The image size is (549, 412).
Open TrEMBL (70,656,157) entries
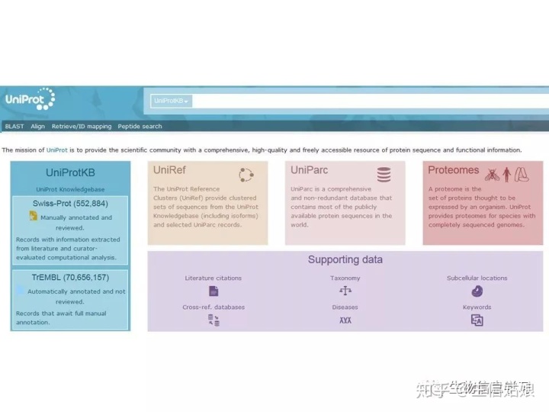tap(70, 278)
